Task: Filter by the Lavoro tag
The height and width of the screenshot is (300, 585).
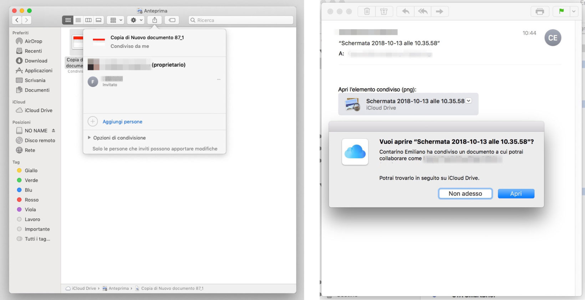Action: tap(32, 219)
